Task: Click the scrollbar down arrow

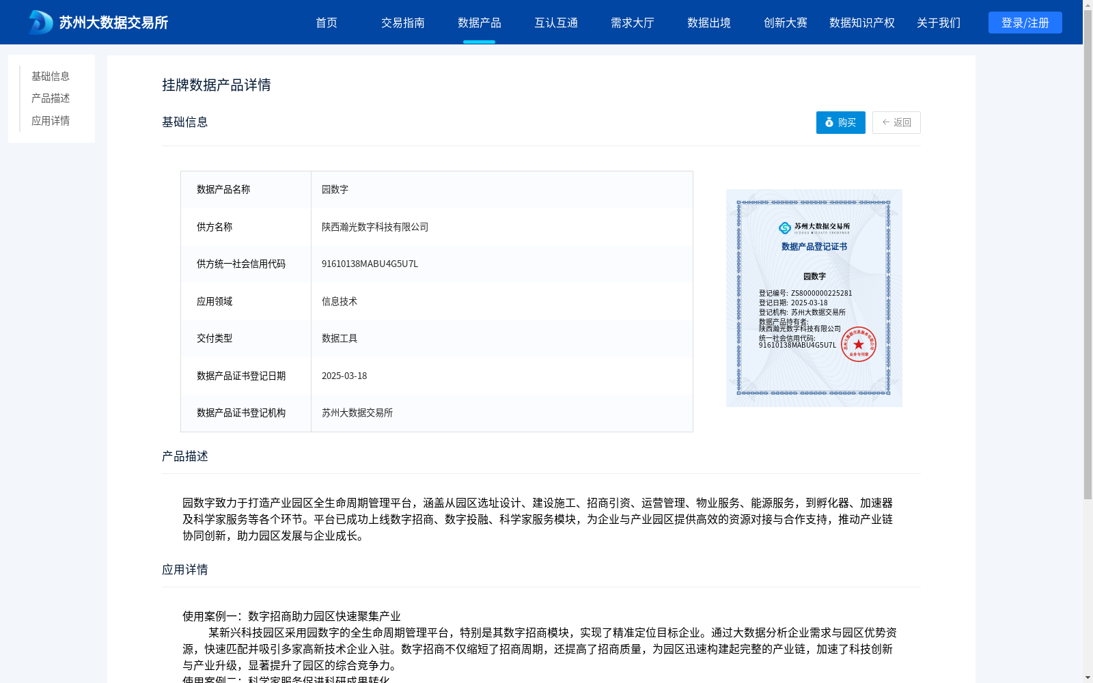Action: pyautogui.click(x=1088, y=678)
